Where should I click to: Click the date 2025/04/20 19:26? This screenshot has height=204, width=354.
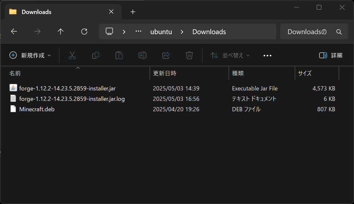coord(176,109)
